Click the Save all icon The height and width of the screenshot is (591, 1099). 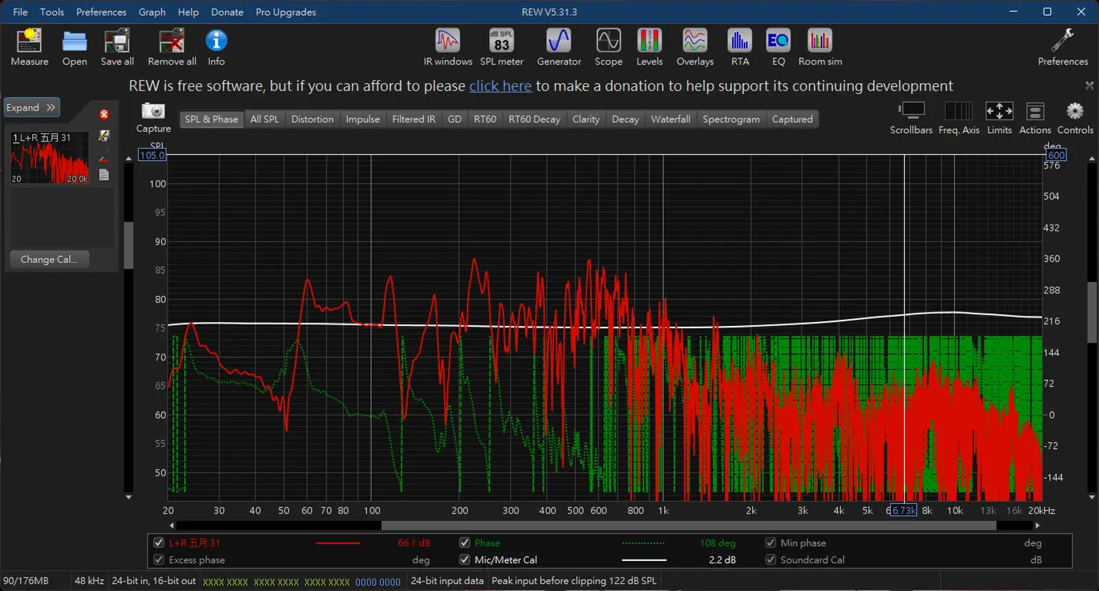[117, 41]
